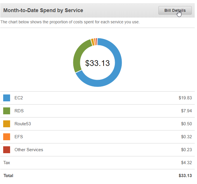Click the bold Total label
The width and height of the screenshot is (197, 184).
[8, 176]
